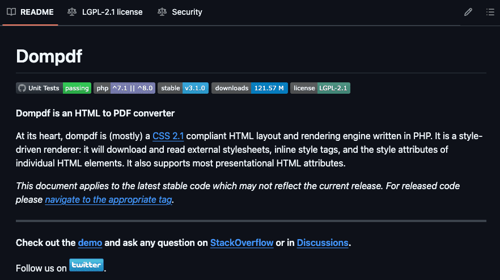Click the Dompdf heading
The height and width of the screenshot is (280, 500).
pos(49,56)
